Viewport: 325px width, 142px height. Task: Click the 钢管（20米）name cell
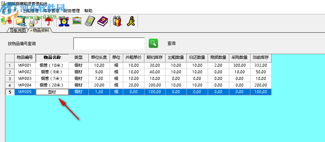[x=52, y=86]
